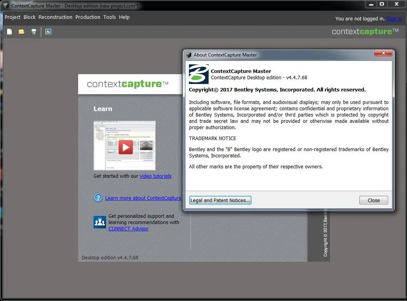Click the Sign in link
407x301 pixels.
(394, 19)
